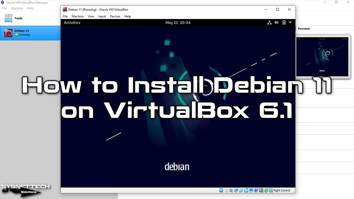This screenshot has width=354, height=199.
Task: Click the Right Control host key label
Action: tap(282, 190)
